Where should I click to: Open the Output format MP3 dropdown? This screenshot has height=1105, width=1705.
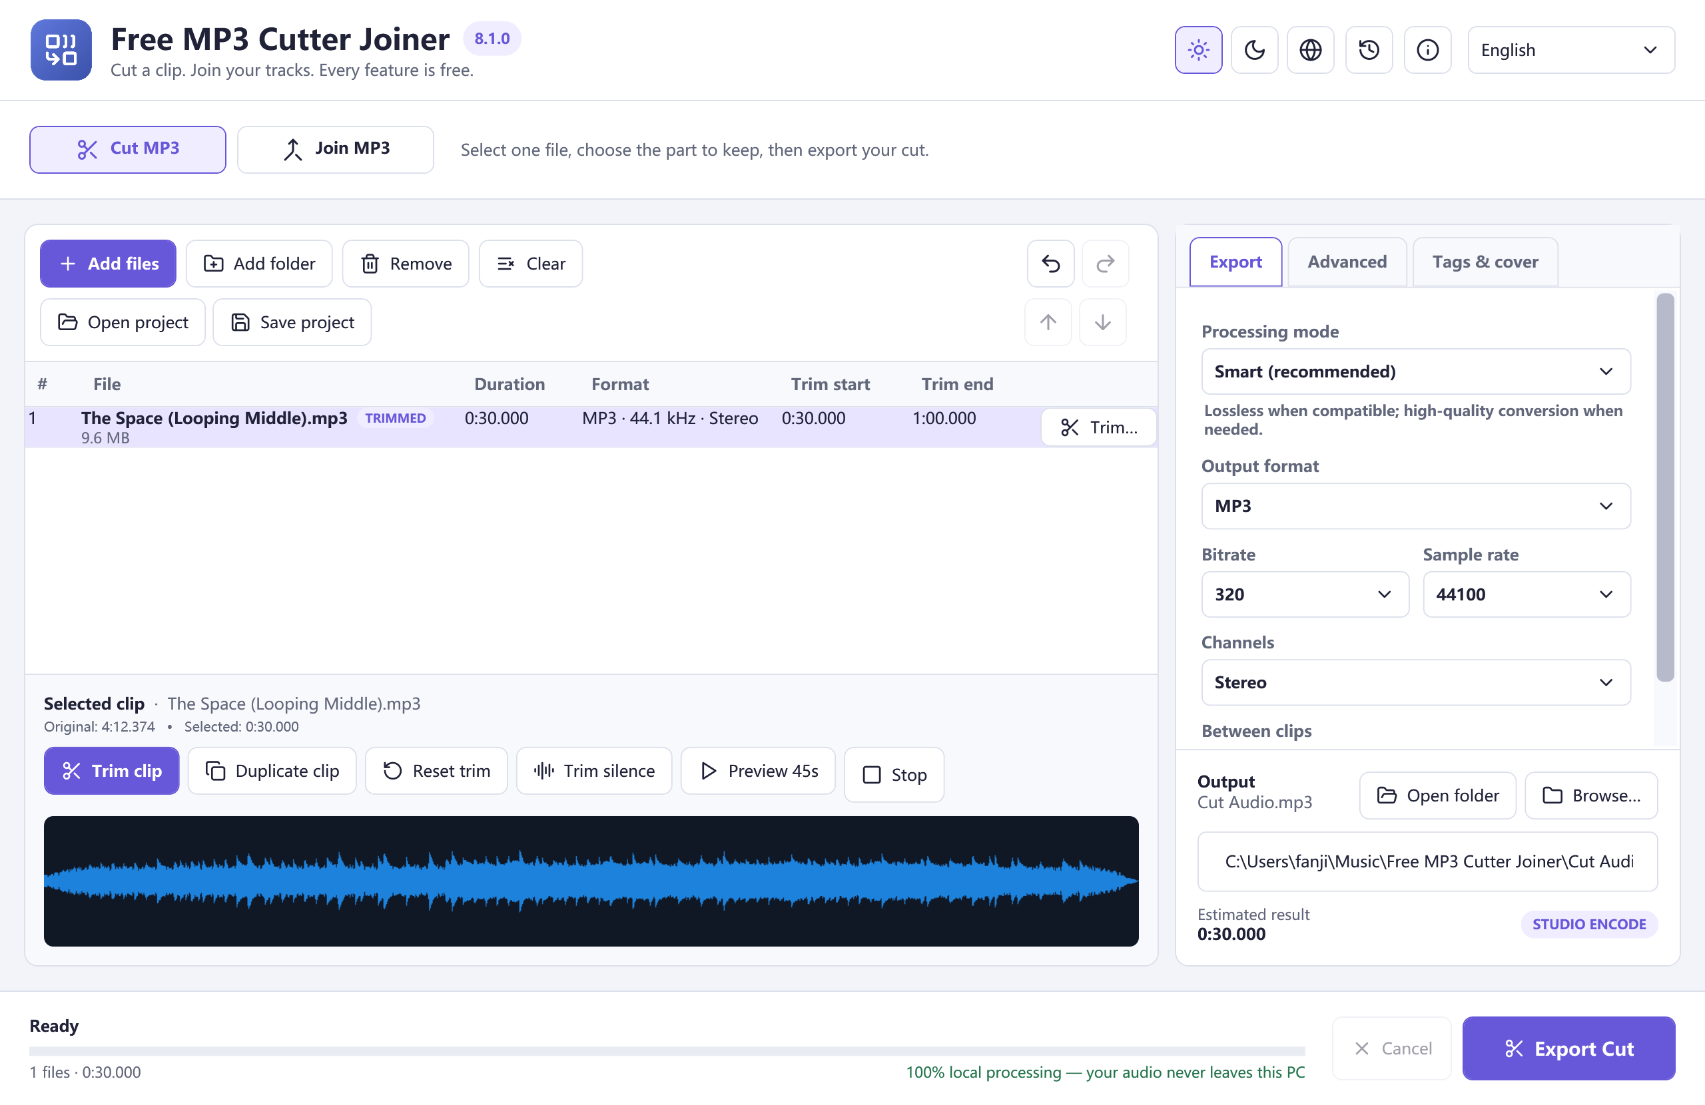tap(1415, 507)
